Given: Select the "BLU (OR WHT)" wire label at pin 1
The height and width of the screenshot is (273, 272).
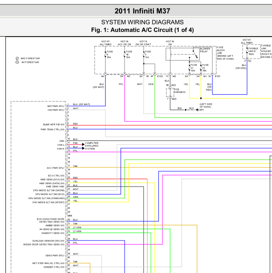Looking at the screenshot, I should (82, 105).
